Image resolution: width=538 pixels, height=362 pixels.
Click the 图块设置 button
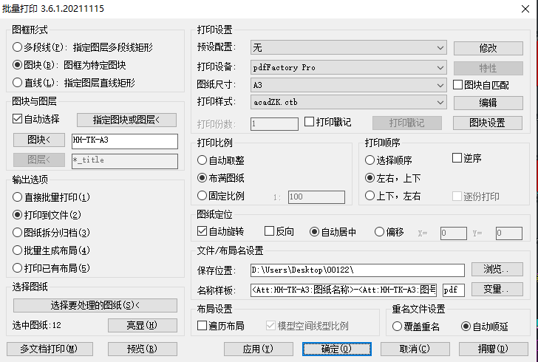(488, 123)
